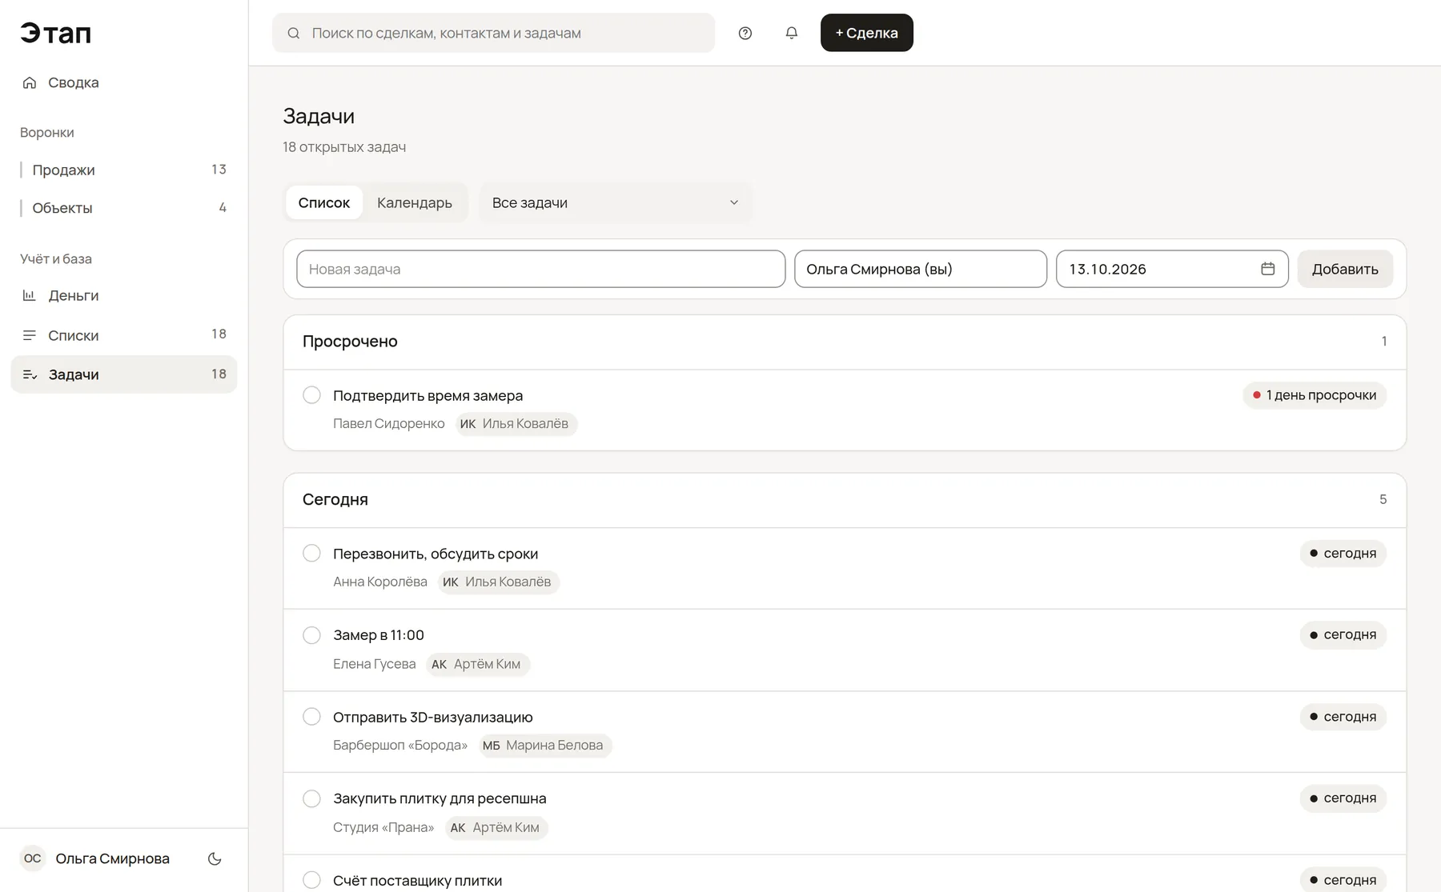This screenshot has height=892, width=1441.
Task: Open the calendar picker icon in date field
Action: [1268, 269]
